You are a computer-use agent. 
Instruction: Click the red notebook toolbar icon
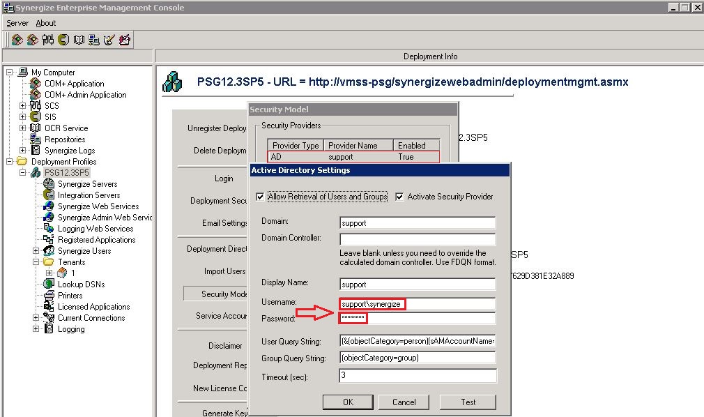[125, 40]
